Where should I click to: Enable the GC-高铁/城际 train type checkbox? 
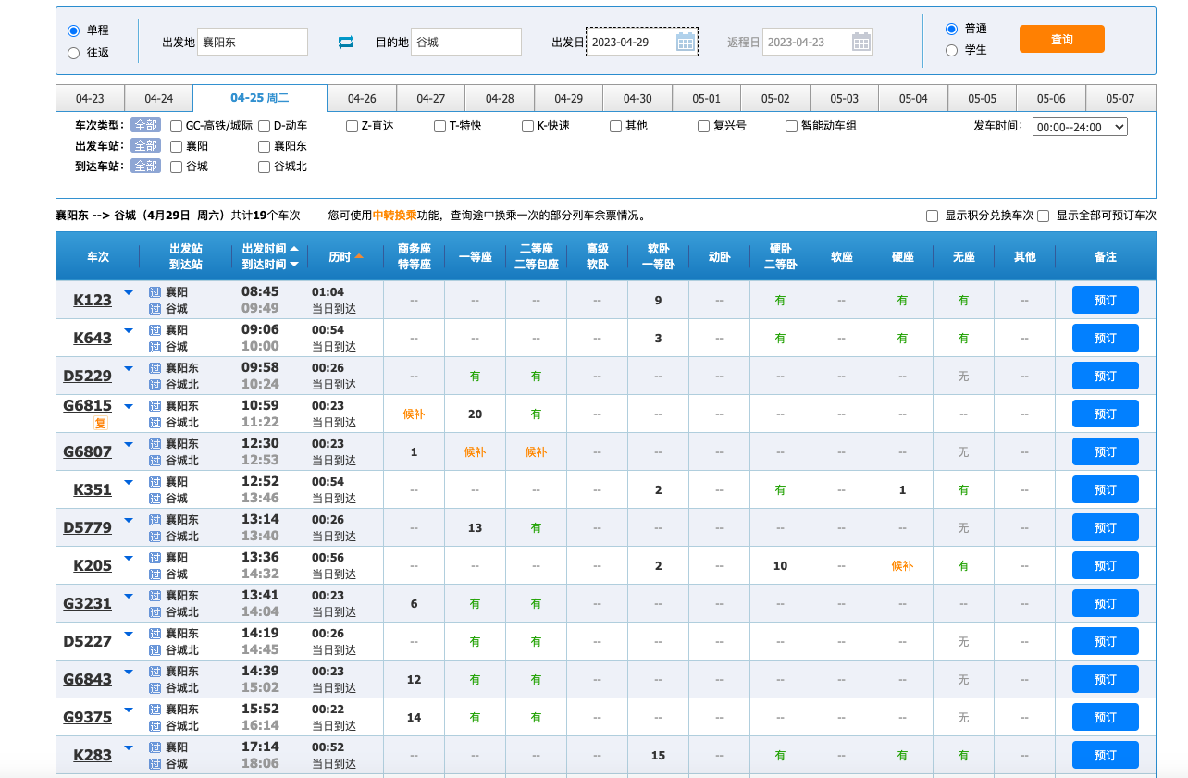coord(177,126)
